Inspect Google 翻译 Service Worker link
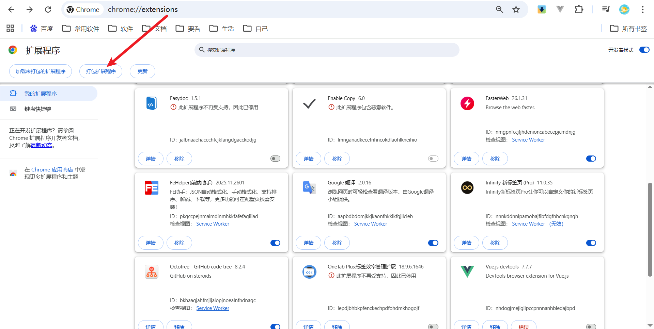Screen dimensions: 654x329 pos(371,224)
